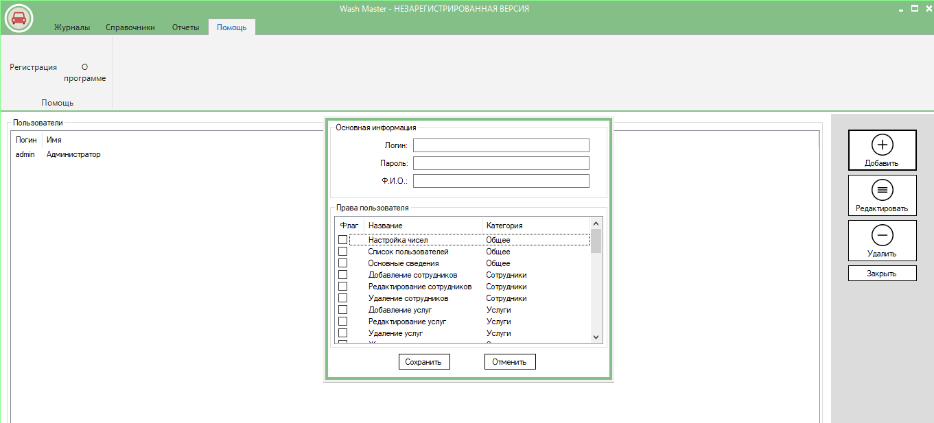Image resolution: width=934 pixels, height=423 pixels.
Task: Click the red car application logo
Action: [x=19, y=18]
